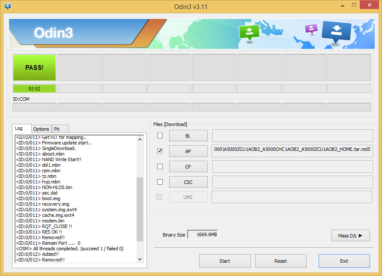Click the disabled UMS checkbox
The image size is (382, 276).
(x=159, y=197)
